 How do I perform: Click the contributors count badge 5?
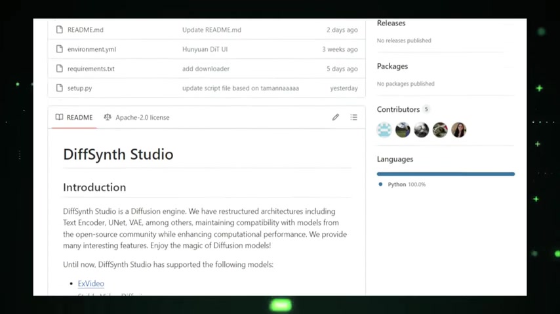(x=426, y=109)
